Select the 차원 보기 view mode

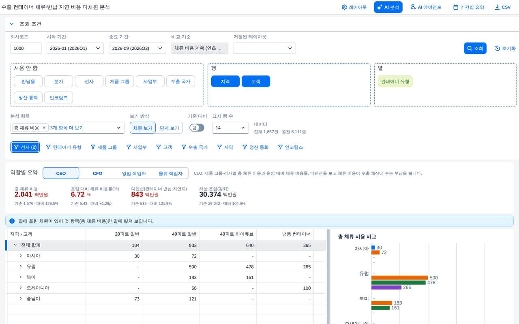pyautogui.click(x=143, y=128)
